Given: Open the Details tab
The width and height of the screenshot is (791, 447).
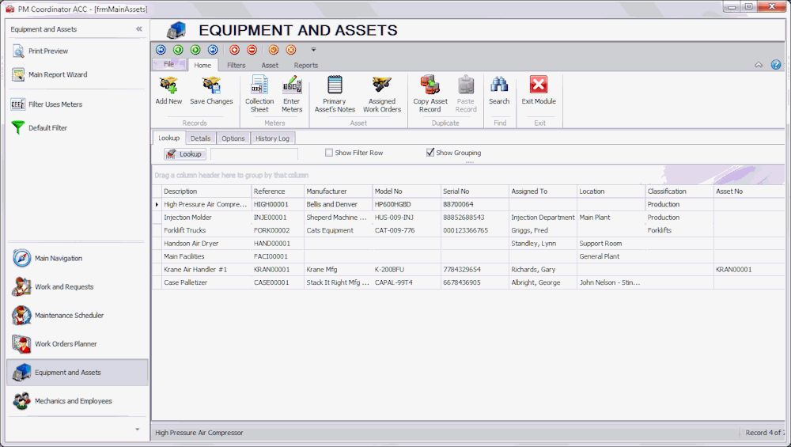Looking at the screenshot, I should coord(200,138).
